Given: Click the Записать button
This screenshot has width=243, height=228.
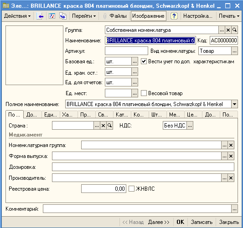Looking at the screenshot, I should (x=202, y=222).
